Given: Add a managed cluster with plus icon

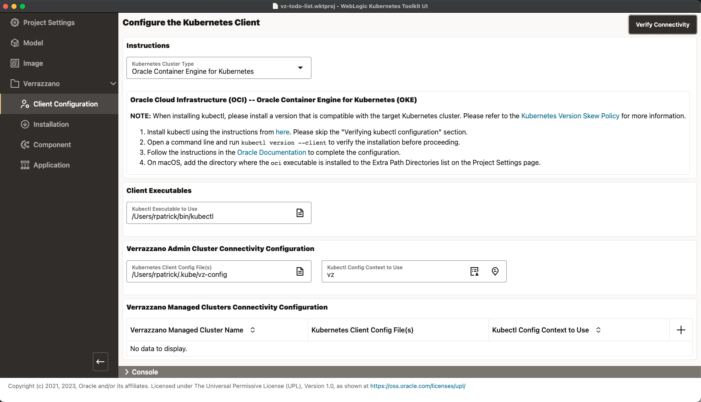Looking at the screenshot, I should [681, 330].
